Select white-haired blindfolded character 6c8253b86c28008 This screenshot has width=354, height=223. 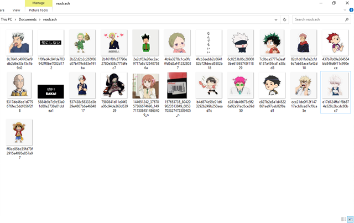pos(241,43)
